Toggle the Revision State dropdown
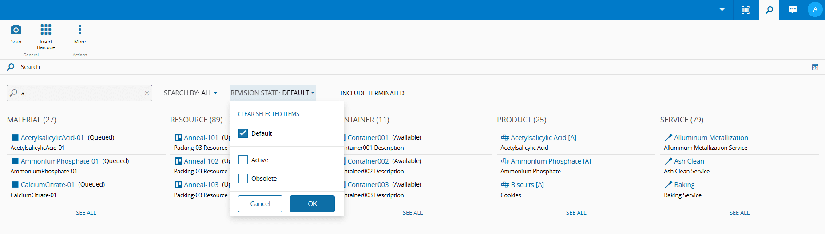The height and width of the screenshot is (234, 825). click(273, 93)
